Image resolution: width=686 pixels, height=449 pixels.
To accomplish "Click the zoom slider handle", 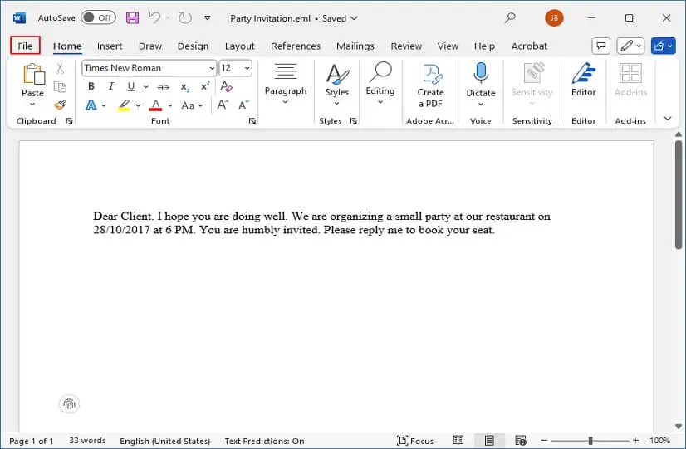I will [x=590, y=441].
